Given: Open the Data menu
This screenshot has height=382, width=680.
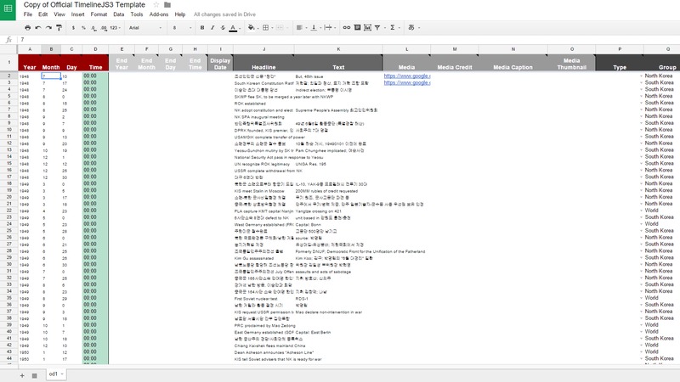Looking at the screenshot, I should (119, 14).
